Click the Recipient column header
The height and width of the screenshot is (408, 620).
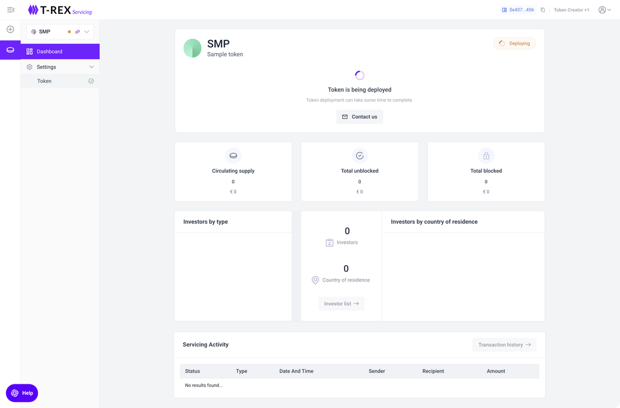tap(433, 371)
